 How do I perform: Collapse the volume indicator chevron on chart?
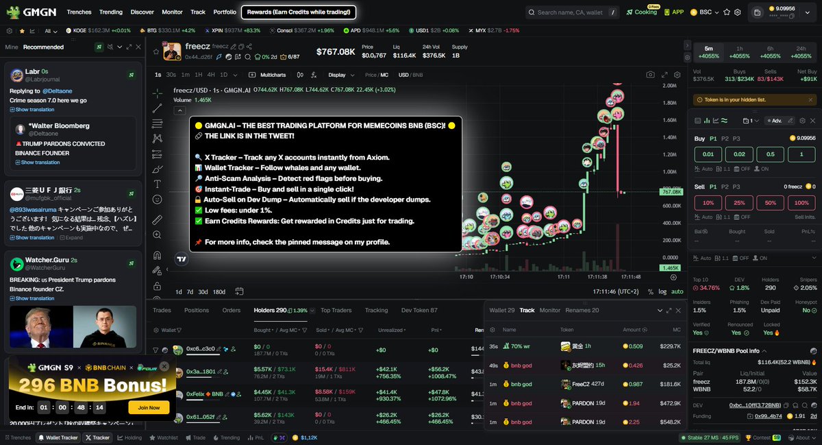point(179,109)
